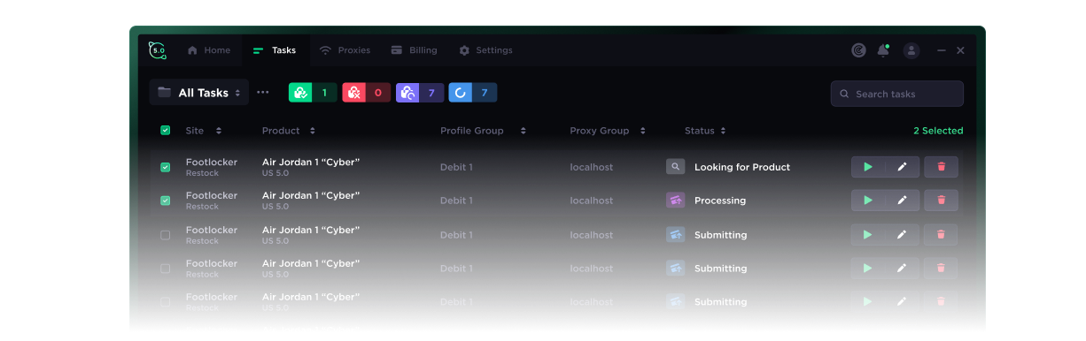Expand the All Tasks group dropdown
This screenshot has height=341, width=1086.
(x=199, y=93)
